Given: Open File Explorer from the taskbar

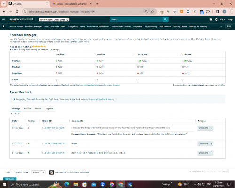Looking at the screenshot, I should (x=76, y=184).
